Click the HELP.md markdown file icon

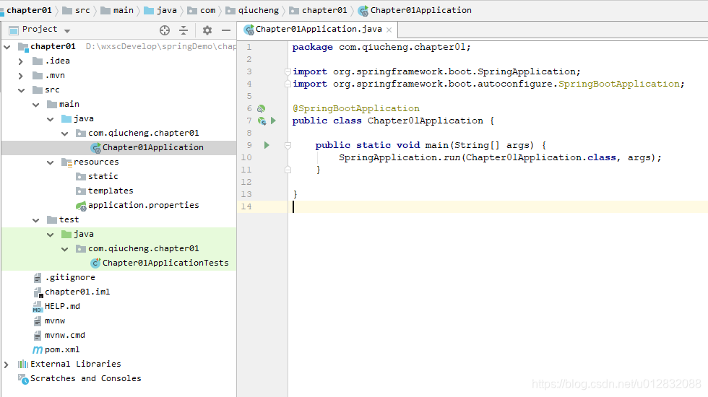[x=38, y=307]
